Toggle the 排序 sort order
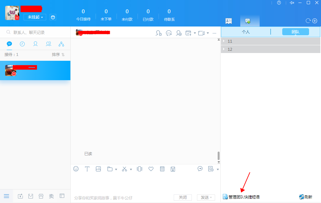This screenshot has height=203, width=321. (x=58, y=55)
